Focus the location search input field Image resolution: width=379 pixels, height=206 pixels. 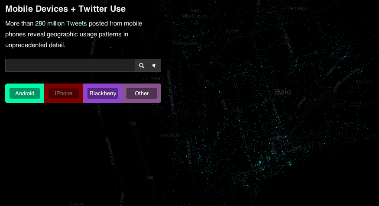(x=70, y=65)
